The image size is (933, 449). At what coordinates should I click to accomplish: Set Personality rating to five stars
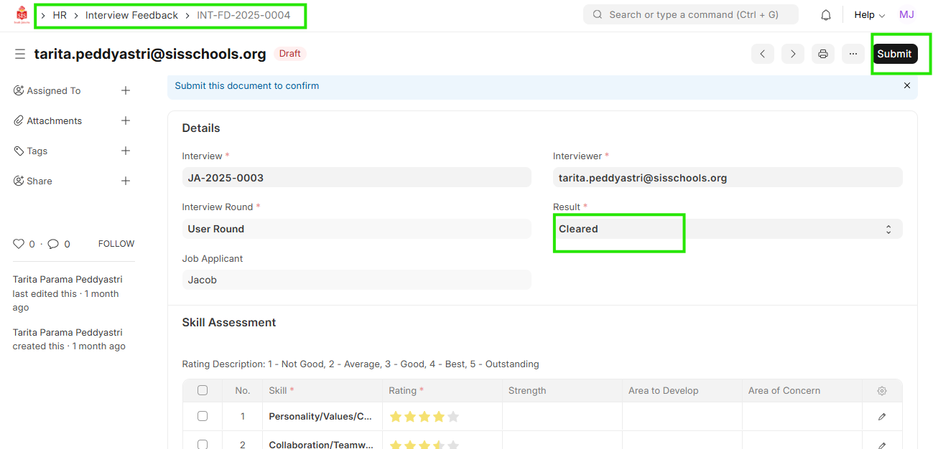coord(452,417)
